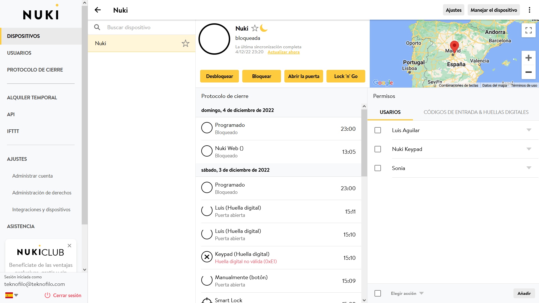Open PROTOCOLO DE CIERRE menu item
539x303 pixels.
coord(41,70)
